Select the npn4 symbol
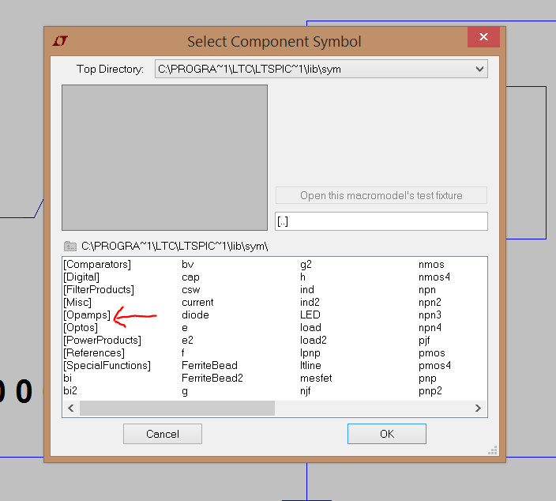Image resolution: width=556 pixels, height=501 pixels. 430,328
